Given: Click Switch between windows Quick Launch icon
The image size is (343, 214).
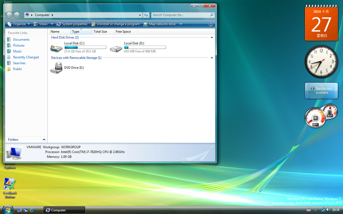Looking at the screenshot, I should click(x=26, y=210).
